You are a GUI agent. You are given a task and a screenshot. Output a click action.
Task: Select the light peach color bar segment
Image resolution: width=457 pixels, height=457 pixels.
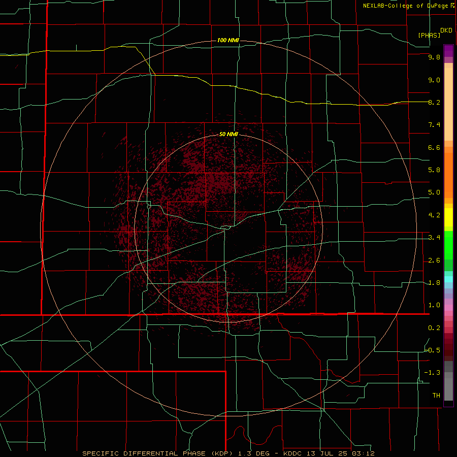click(448, 104)
